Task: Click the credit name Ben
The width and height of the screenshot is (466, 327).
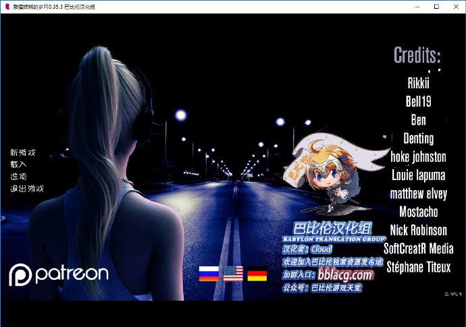Action: (419, 120)
